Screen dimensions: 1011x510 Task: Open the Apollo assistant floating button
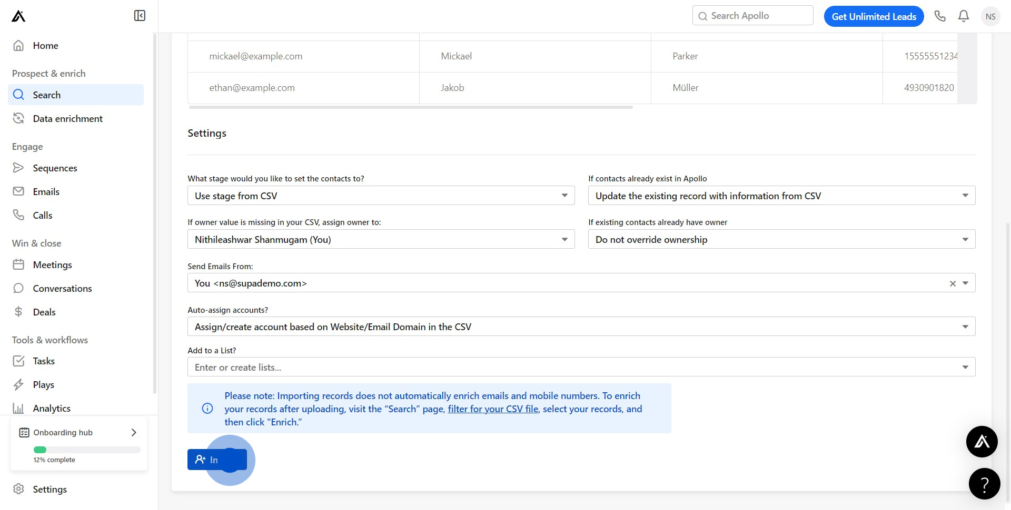pyautogui.click(x=982, y=442)
